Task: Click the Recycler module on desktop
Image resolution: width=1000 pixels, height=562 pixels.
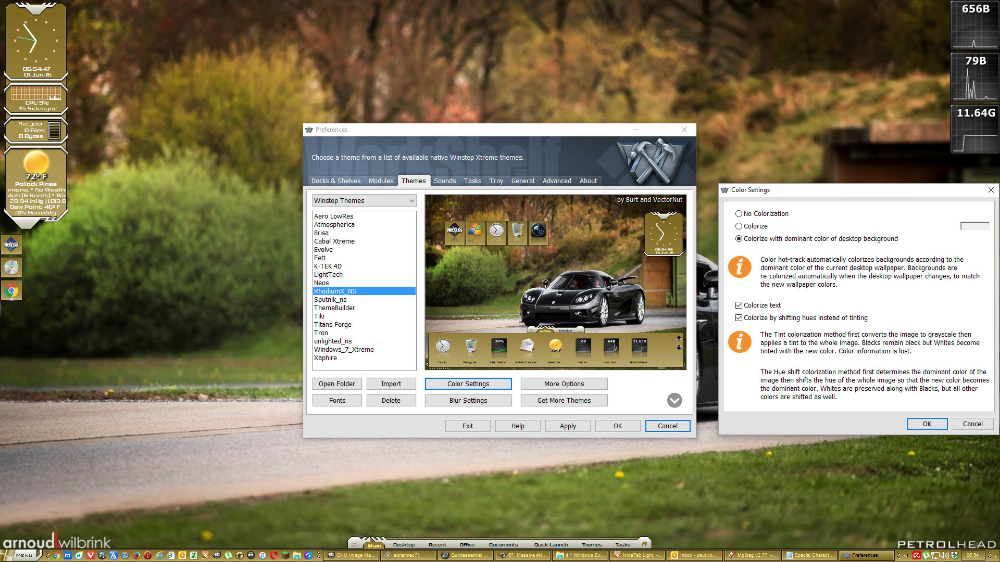Action: [36, 130]
